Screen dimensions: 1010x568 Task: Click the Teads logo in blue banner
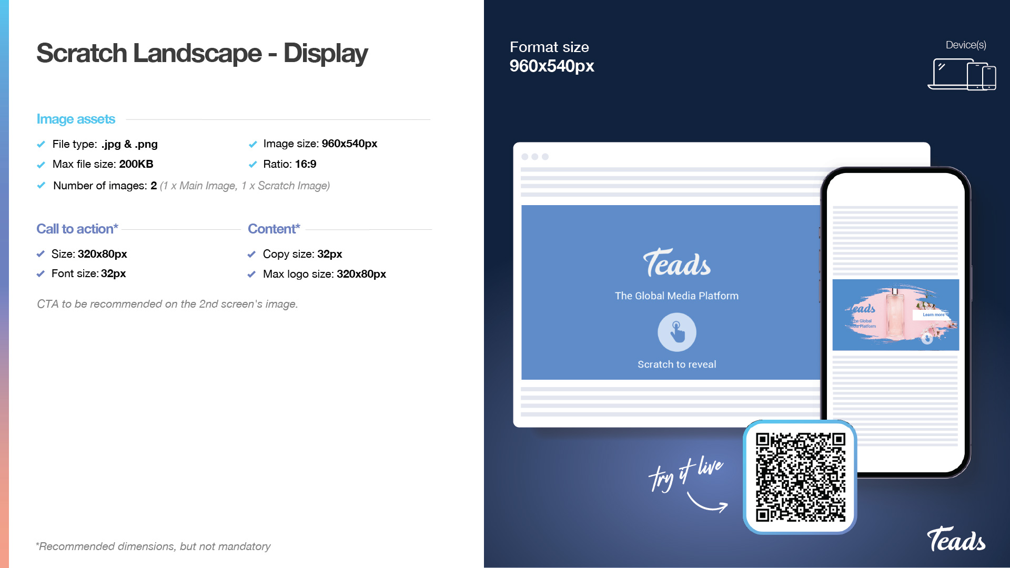point(676,263)
